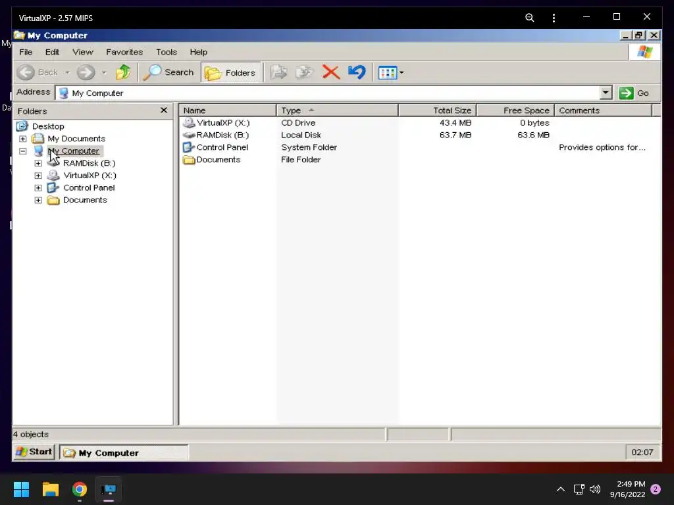Image resolution: width=674 pixels, height=505 pixels.
Task: Open the notification count badge
Action: pyautogui.click(x=656, y=489)
